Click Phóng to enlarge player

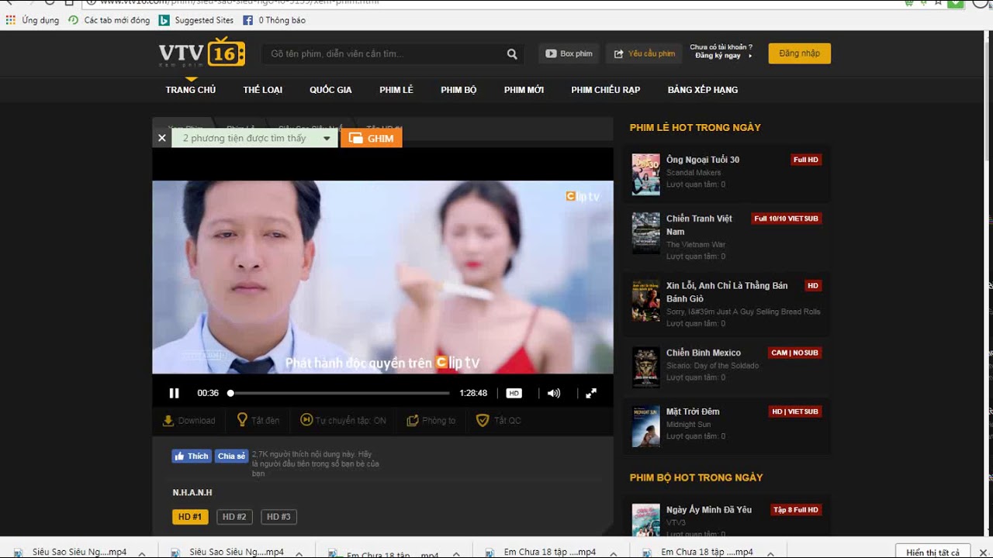click(431, 420)
